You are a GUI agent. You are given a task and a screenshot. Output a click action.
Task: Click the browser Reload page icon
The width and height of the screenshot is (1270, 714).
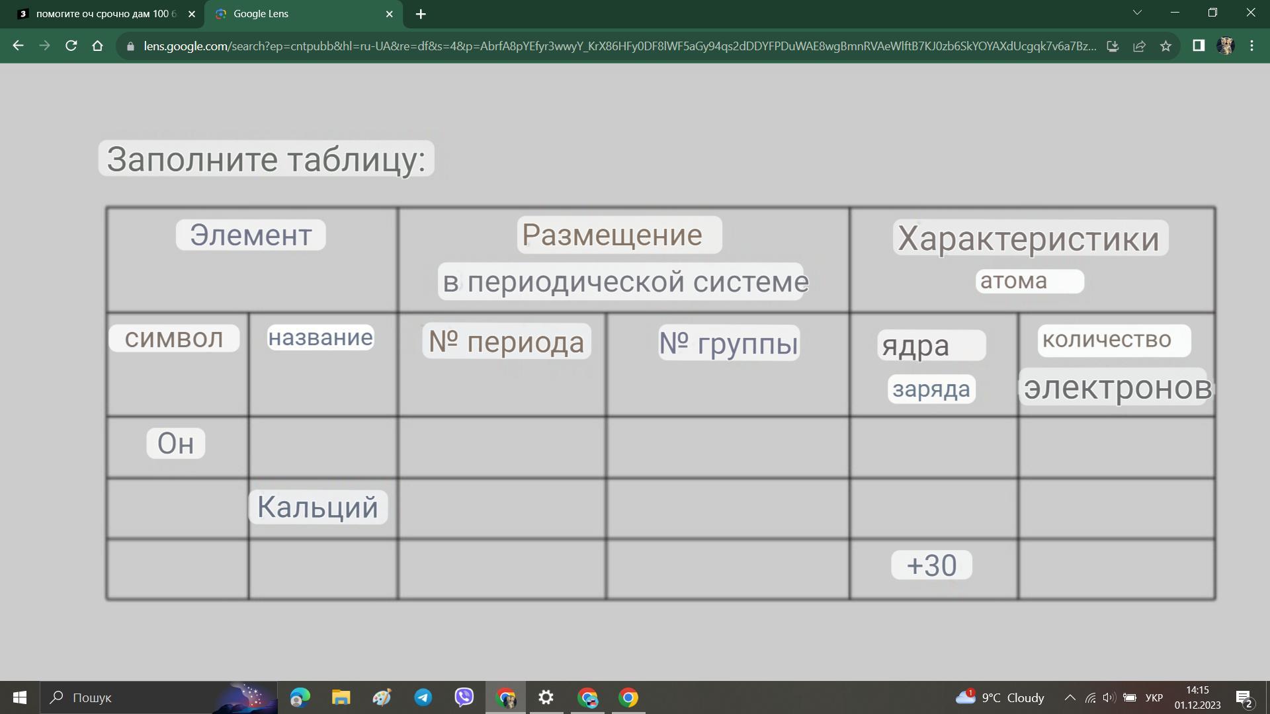click(x=71, y=46)
